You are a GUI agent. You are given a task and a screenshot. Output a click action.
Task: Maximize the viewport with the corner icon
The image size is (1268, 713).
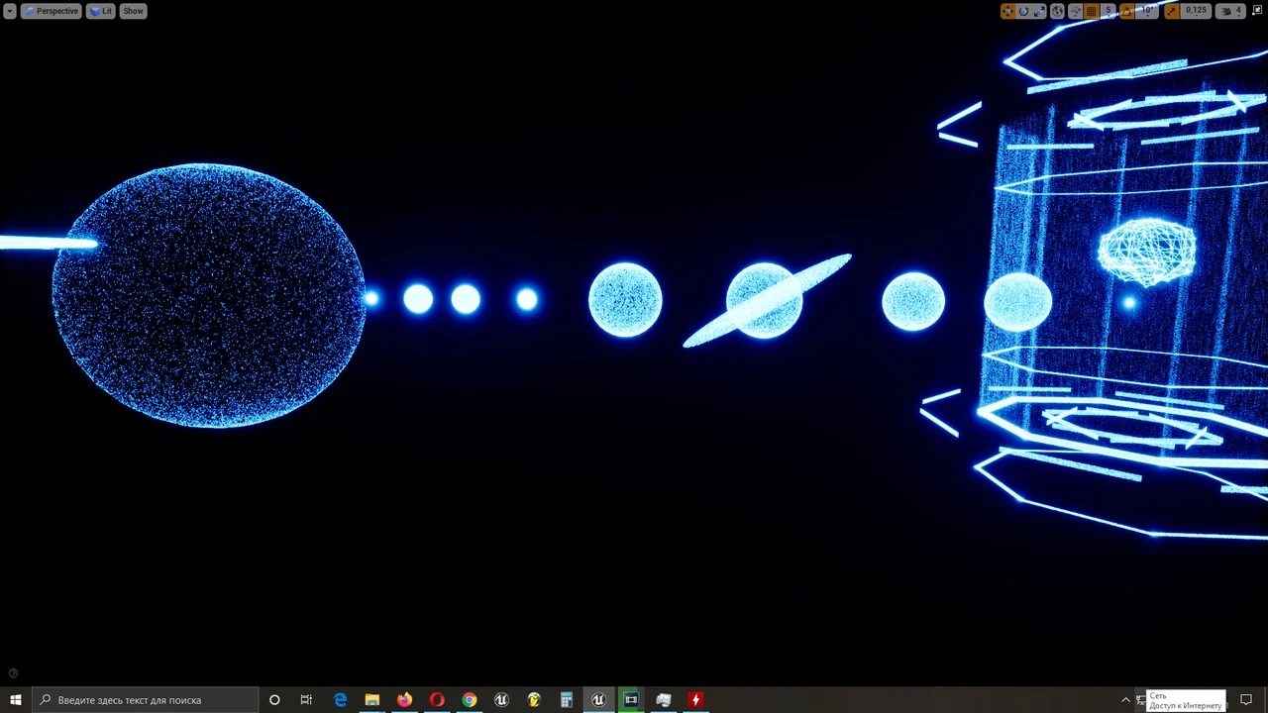(1258, 11)
